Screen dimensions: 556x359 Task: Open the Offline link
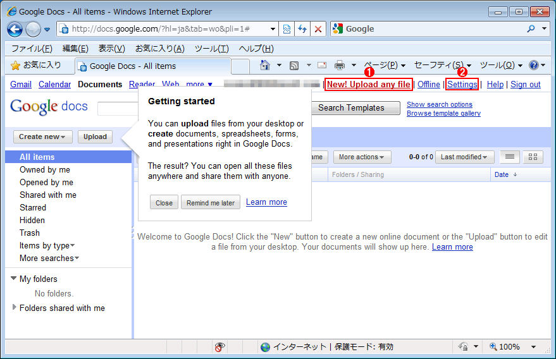[x=428, y=84]
